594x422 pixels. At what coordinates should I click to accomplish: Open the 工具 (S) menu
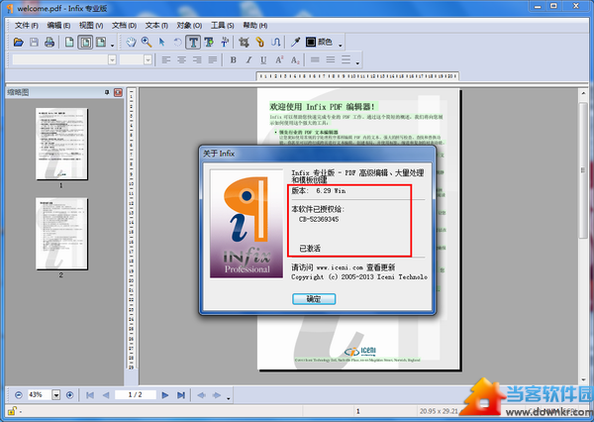click(x=222, y=26)
